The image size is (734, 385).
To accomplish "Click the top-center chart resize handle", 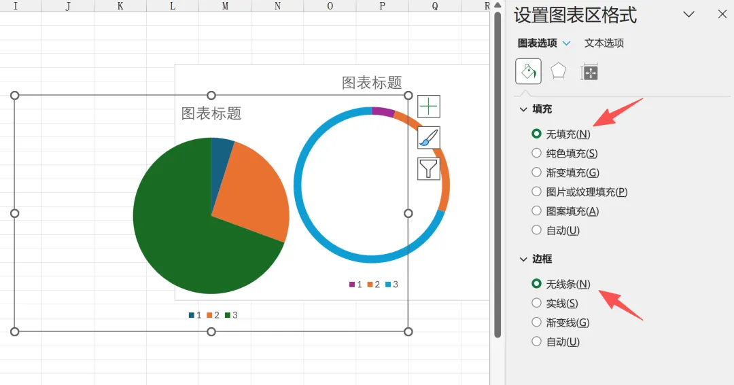I will (x=211, y=96).
